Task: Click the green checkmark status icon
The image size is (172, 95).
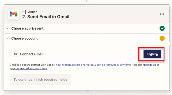Action: point(162,28)
